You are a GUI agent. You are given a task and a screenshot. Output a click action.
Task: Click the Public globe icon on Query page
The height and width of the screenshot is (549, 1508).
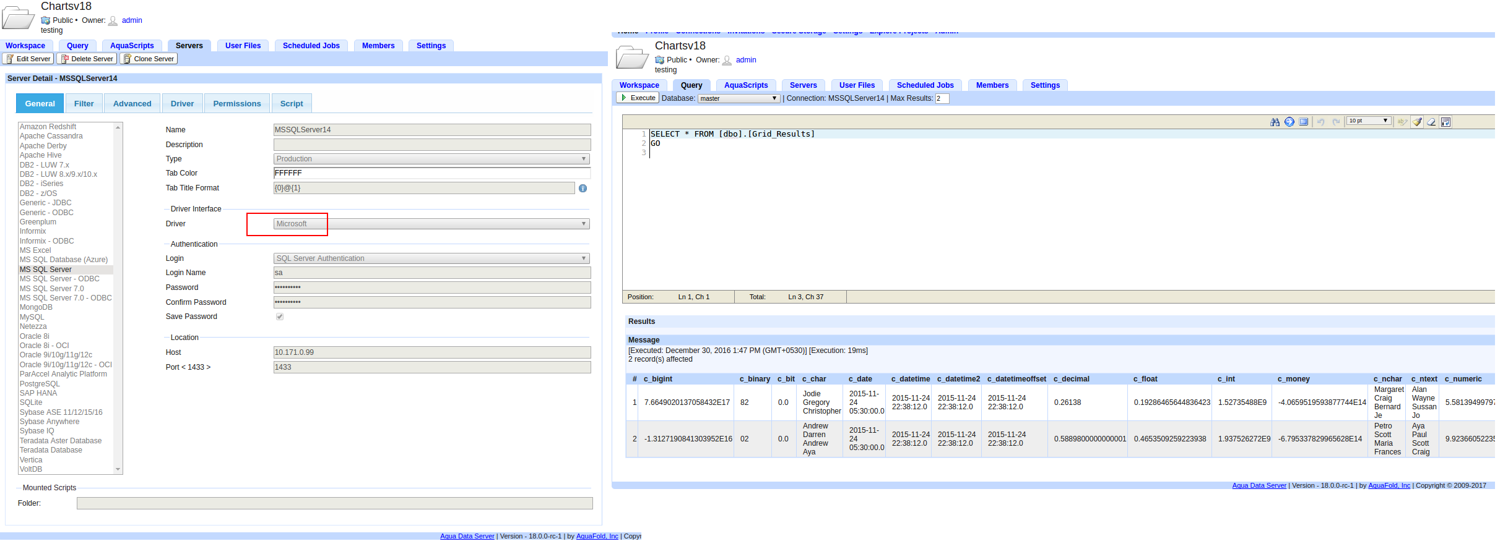[659, 60]
